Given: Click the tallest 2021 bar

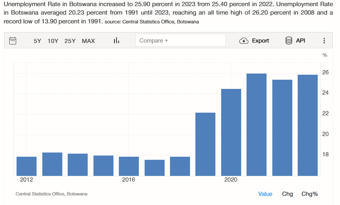Looking at the screenshot, I should click(x=257, y=125).
